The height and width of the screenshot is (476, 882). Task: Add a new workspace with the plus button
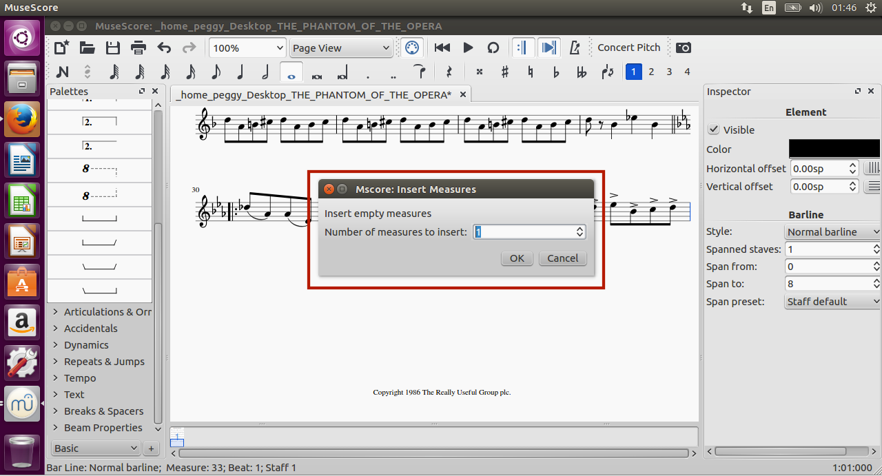click(151, 448)
